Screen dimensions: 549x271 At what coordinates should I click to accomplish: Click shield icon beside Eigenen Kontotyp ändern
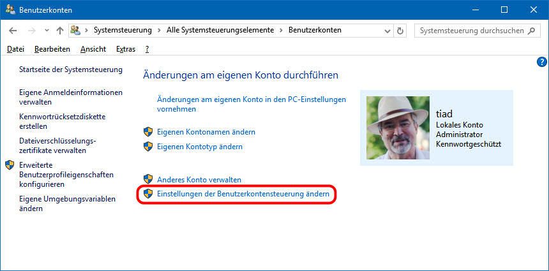click(x=148, y=147)
